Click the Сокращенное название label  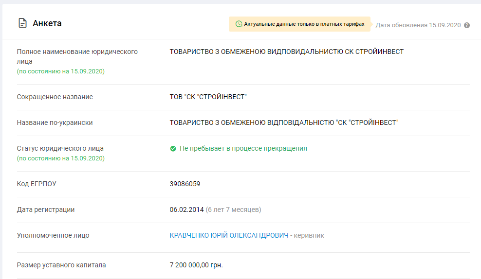point(55,97)
